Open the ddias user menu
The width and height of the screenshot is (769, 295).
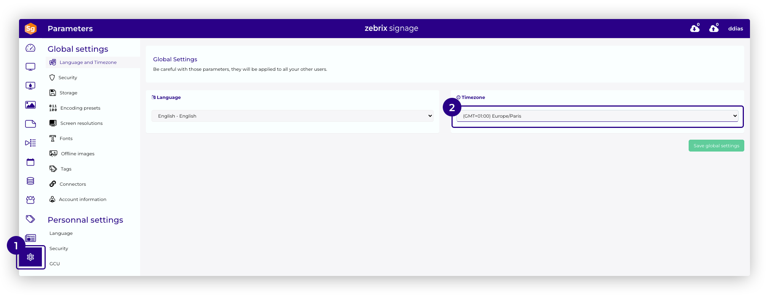[x=735, y=29]
